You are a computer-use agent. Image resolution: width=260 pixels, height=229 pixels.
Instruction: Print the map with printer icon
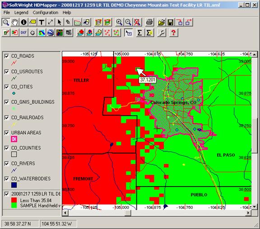[149, 22]
